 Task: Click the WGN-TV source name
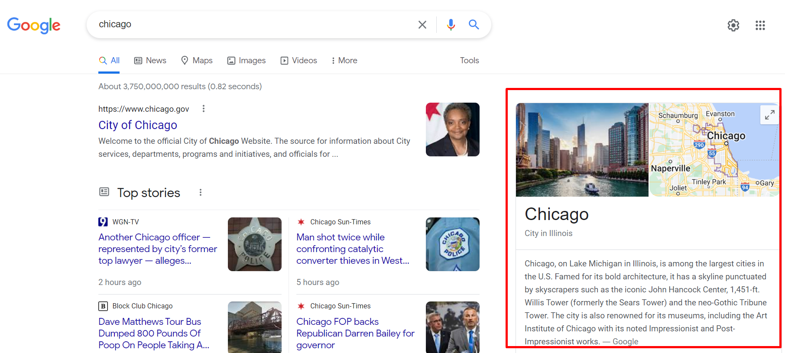pos(126,222)
